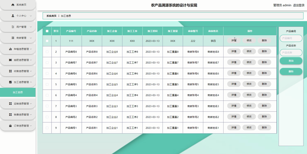The height and width of the screenshot is (154, 307).
Task: Click the person icon beside 个人中心
Action: point(13,16)
